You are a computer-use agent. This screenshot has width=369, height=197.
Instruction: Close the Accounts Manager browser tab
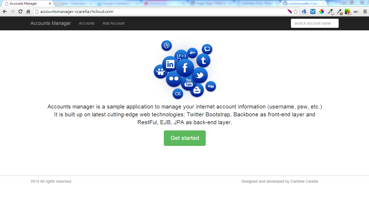50,4
